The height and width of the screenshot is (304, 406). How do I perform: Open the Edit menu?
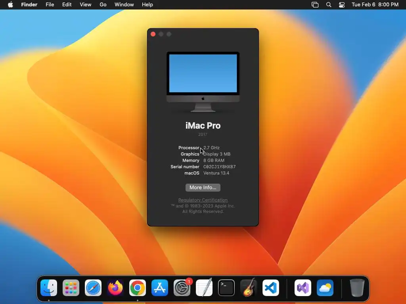point(67,5)
